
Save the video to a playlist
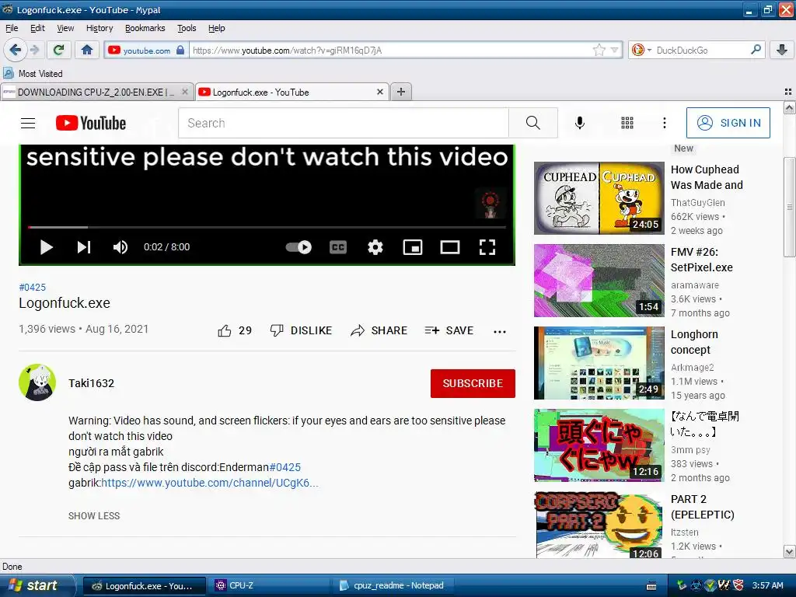click(x=449, y=330)
